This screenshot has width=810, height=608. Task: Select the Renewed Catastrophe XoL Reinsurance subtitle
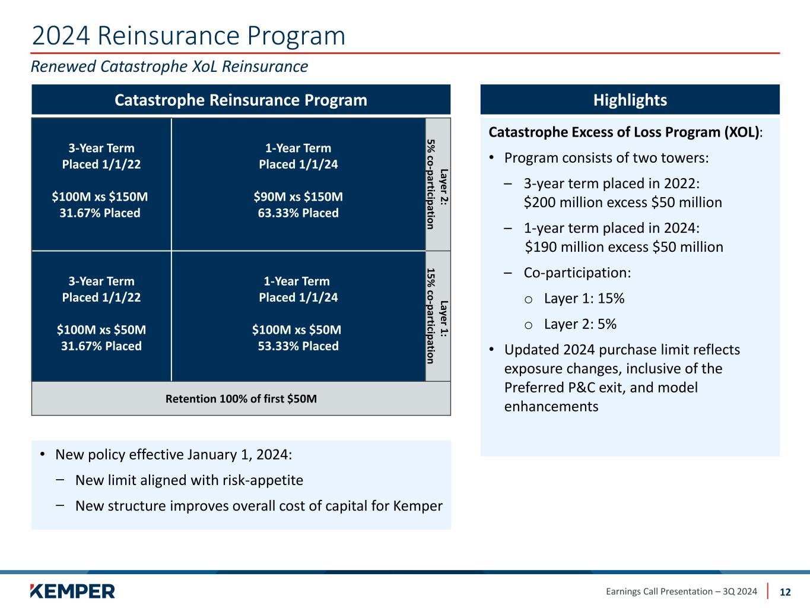(x=169, y=66)
